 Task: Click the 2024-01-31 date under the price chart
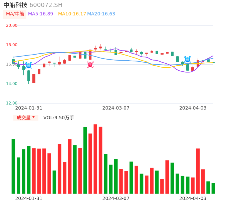[x=29, y=108]
